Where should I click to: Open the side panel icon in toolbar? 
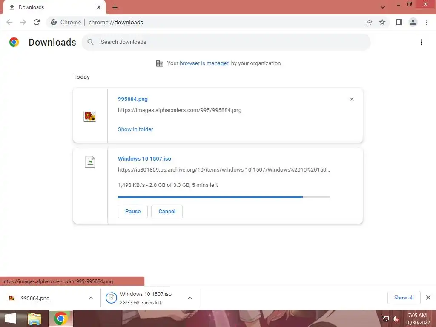pyautogui.click(x=399, y=22)
